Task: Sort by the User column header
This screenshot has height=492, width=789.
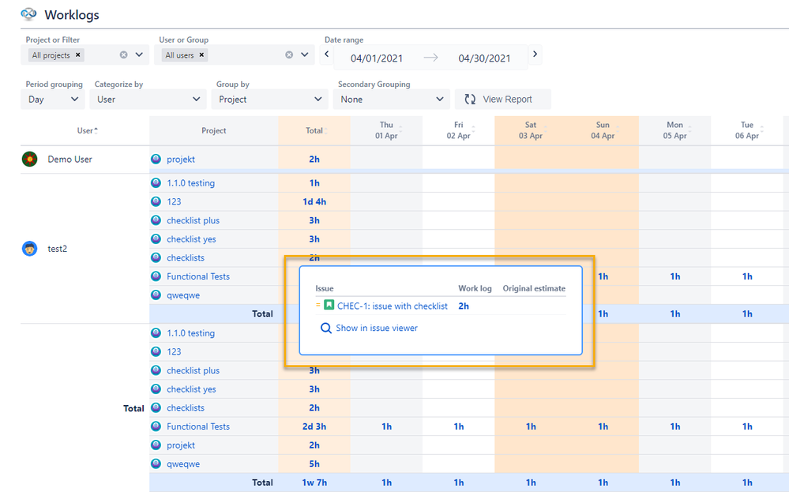Action: pos(87,131)
